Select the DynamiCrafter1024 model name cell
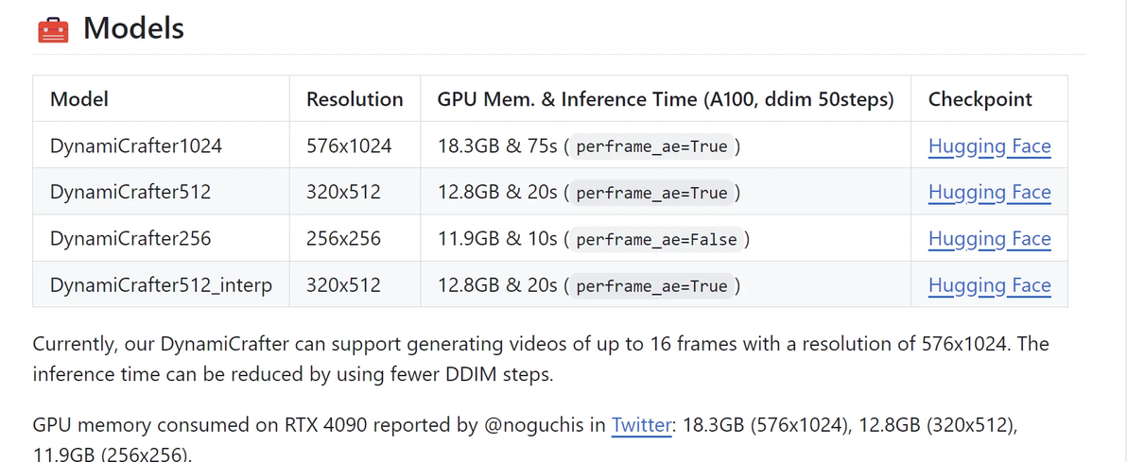 point(136,146)
